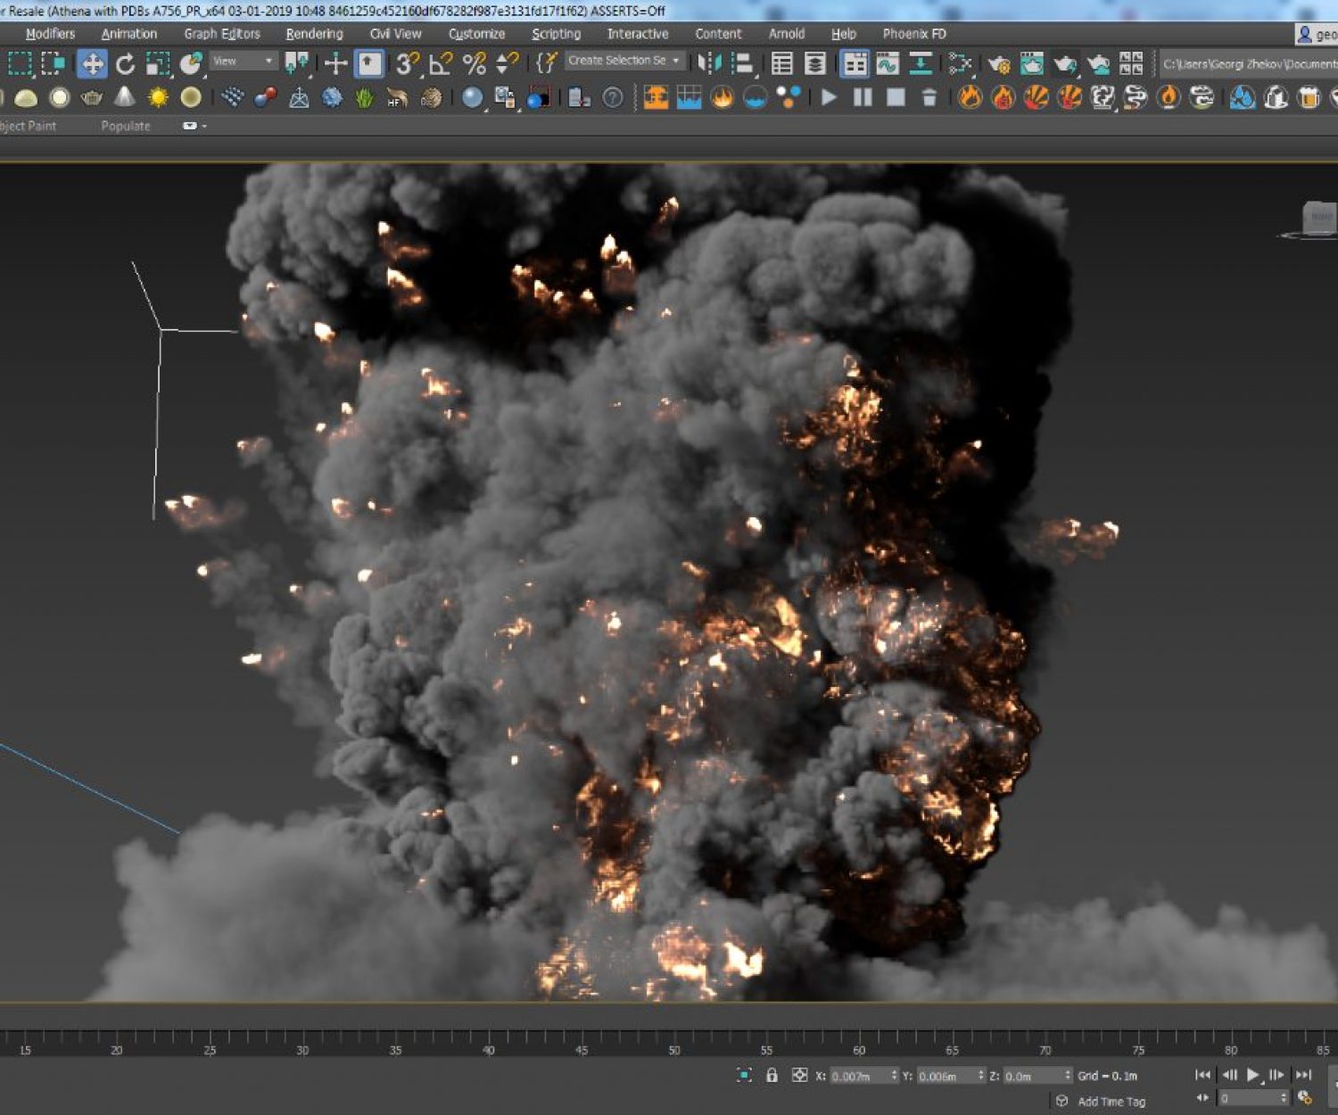Click Add Time Tag
This screenshot has width=1338, height=1115.
pos(1111,1102)
